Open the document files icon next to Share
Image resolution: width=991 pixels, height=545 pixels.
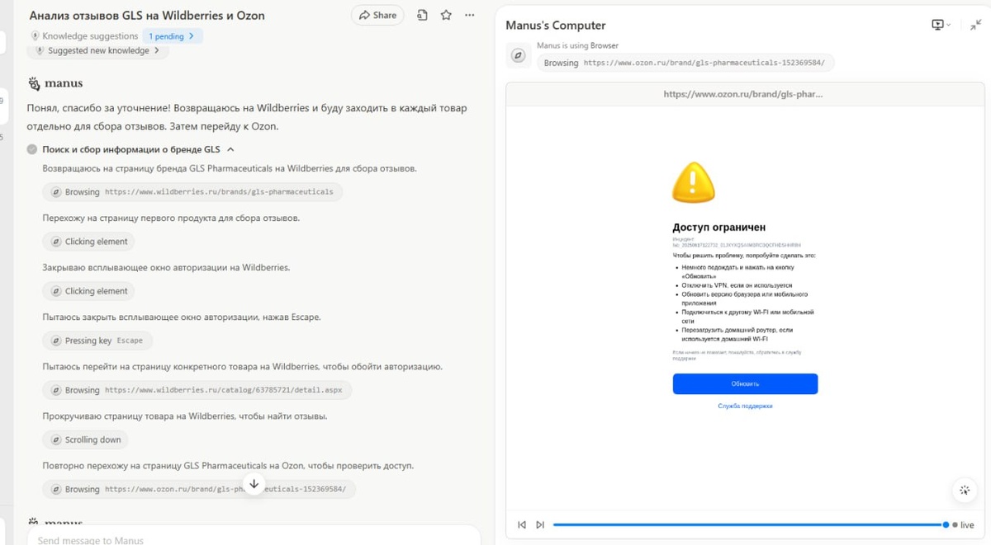pos(423,15)
